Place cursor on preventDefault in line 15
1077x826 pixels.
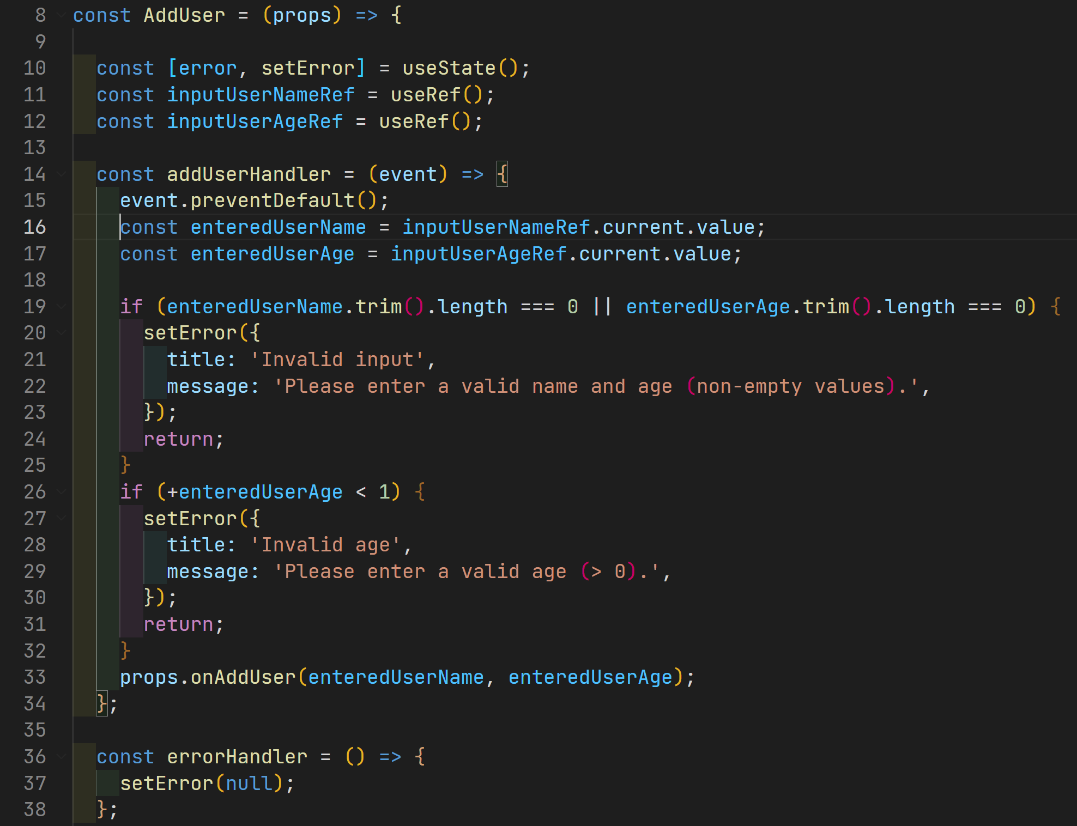pos(272,201)
